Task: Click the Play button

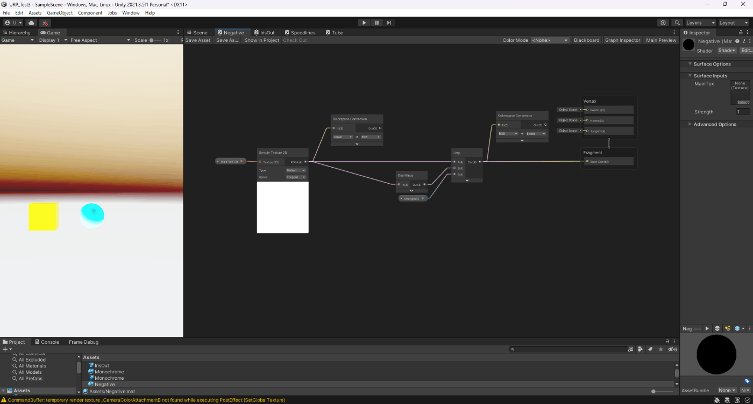Action: 364,23
